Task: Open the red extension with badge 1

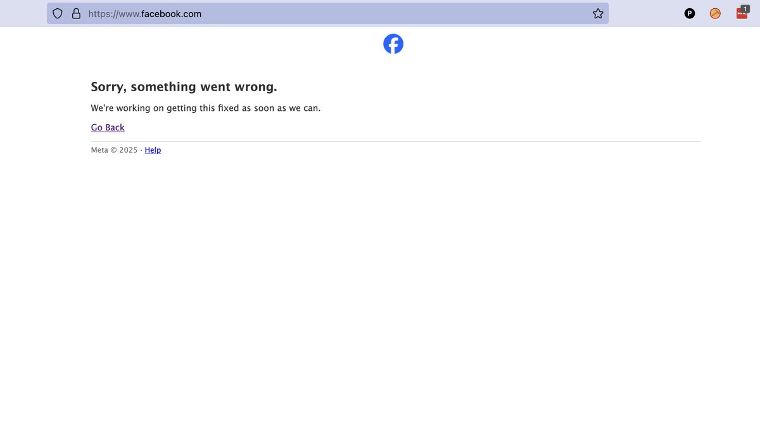Action: [x=742, y=12]
